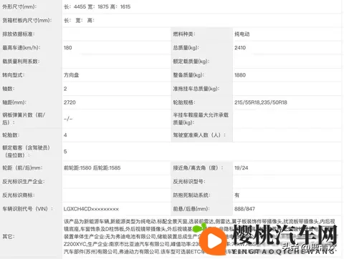Click the 轮胎数 label
The width and height of the screenshot is (344, 259).
click(11, 135)
